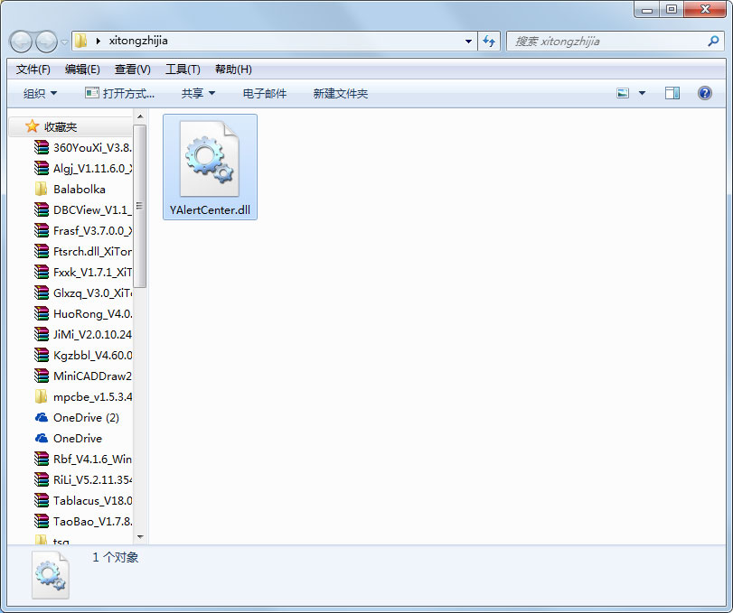The width and height of the screenshot is (733, 613).
Task: Close the explorer window
Action: pyautogui.click(x=705, y=9)
